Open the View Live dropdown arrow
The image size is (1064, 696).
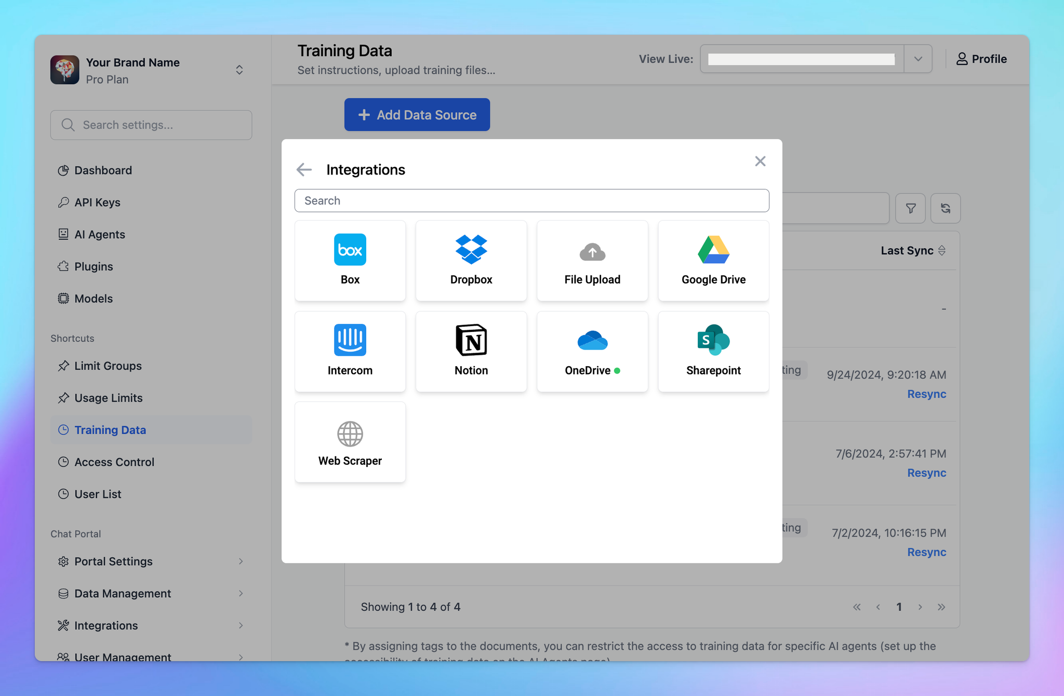point(918,59)
